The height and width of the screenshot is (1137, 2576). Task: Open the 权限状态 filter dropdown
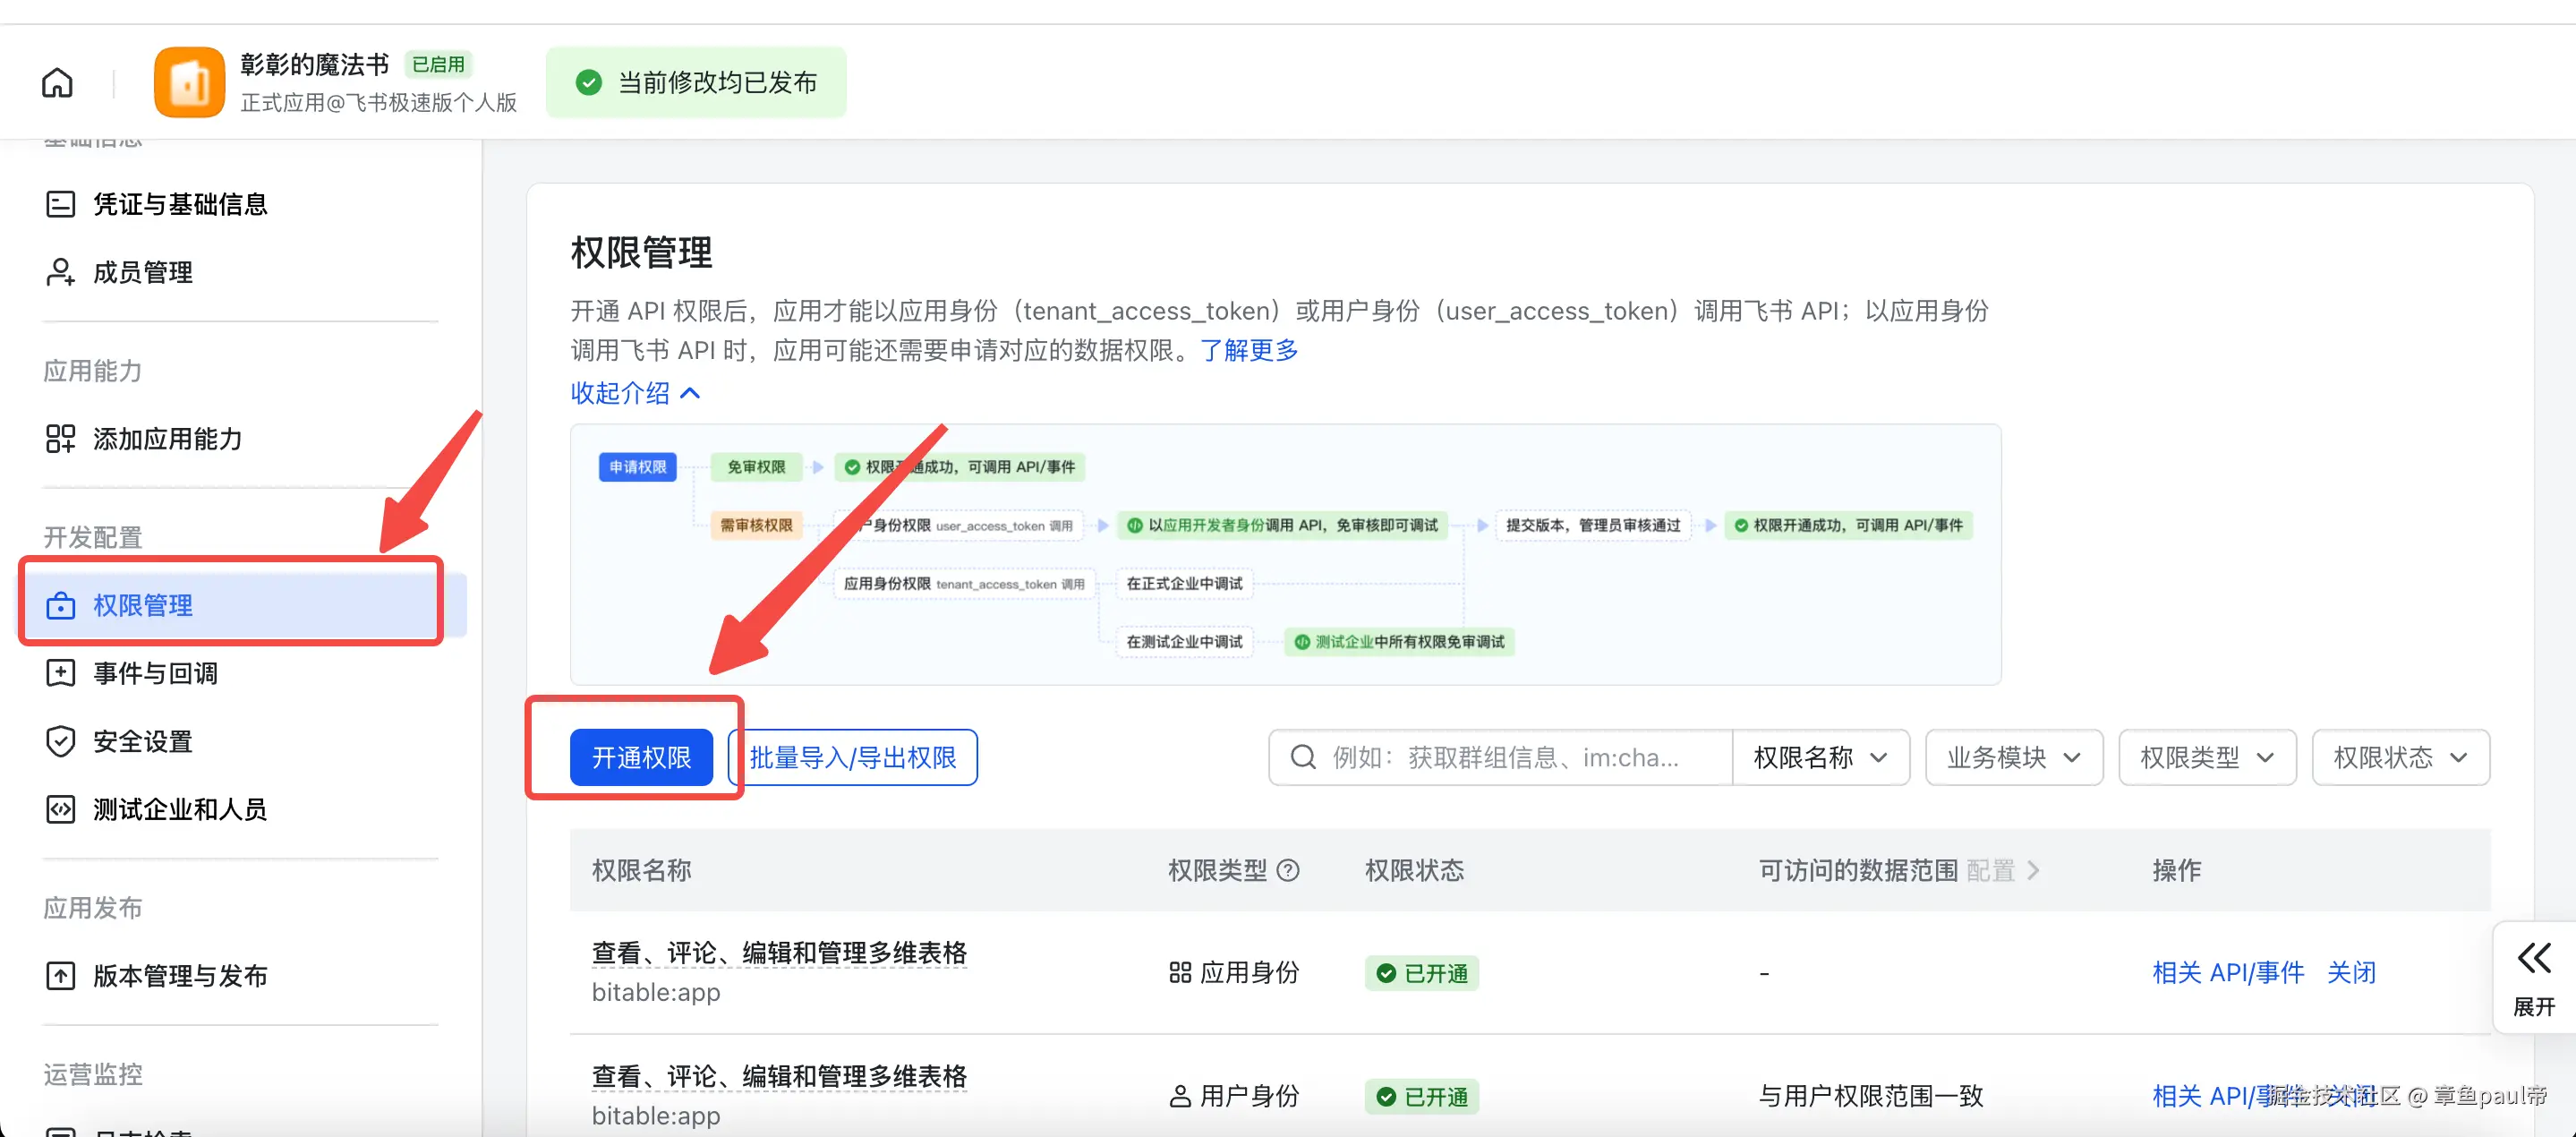coord(2399,757)
